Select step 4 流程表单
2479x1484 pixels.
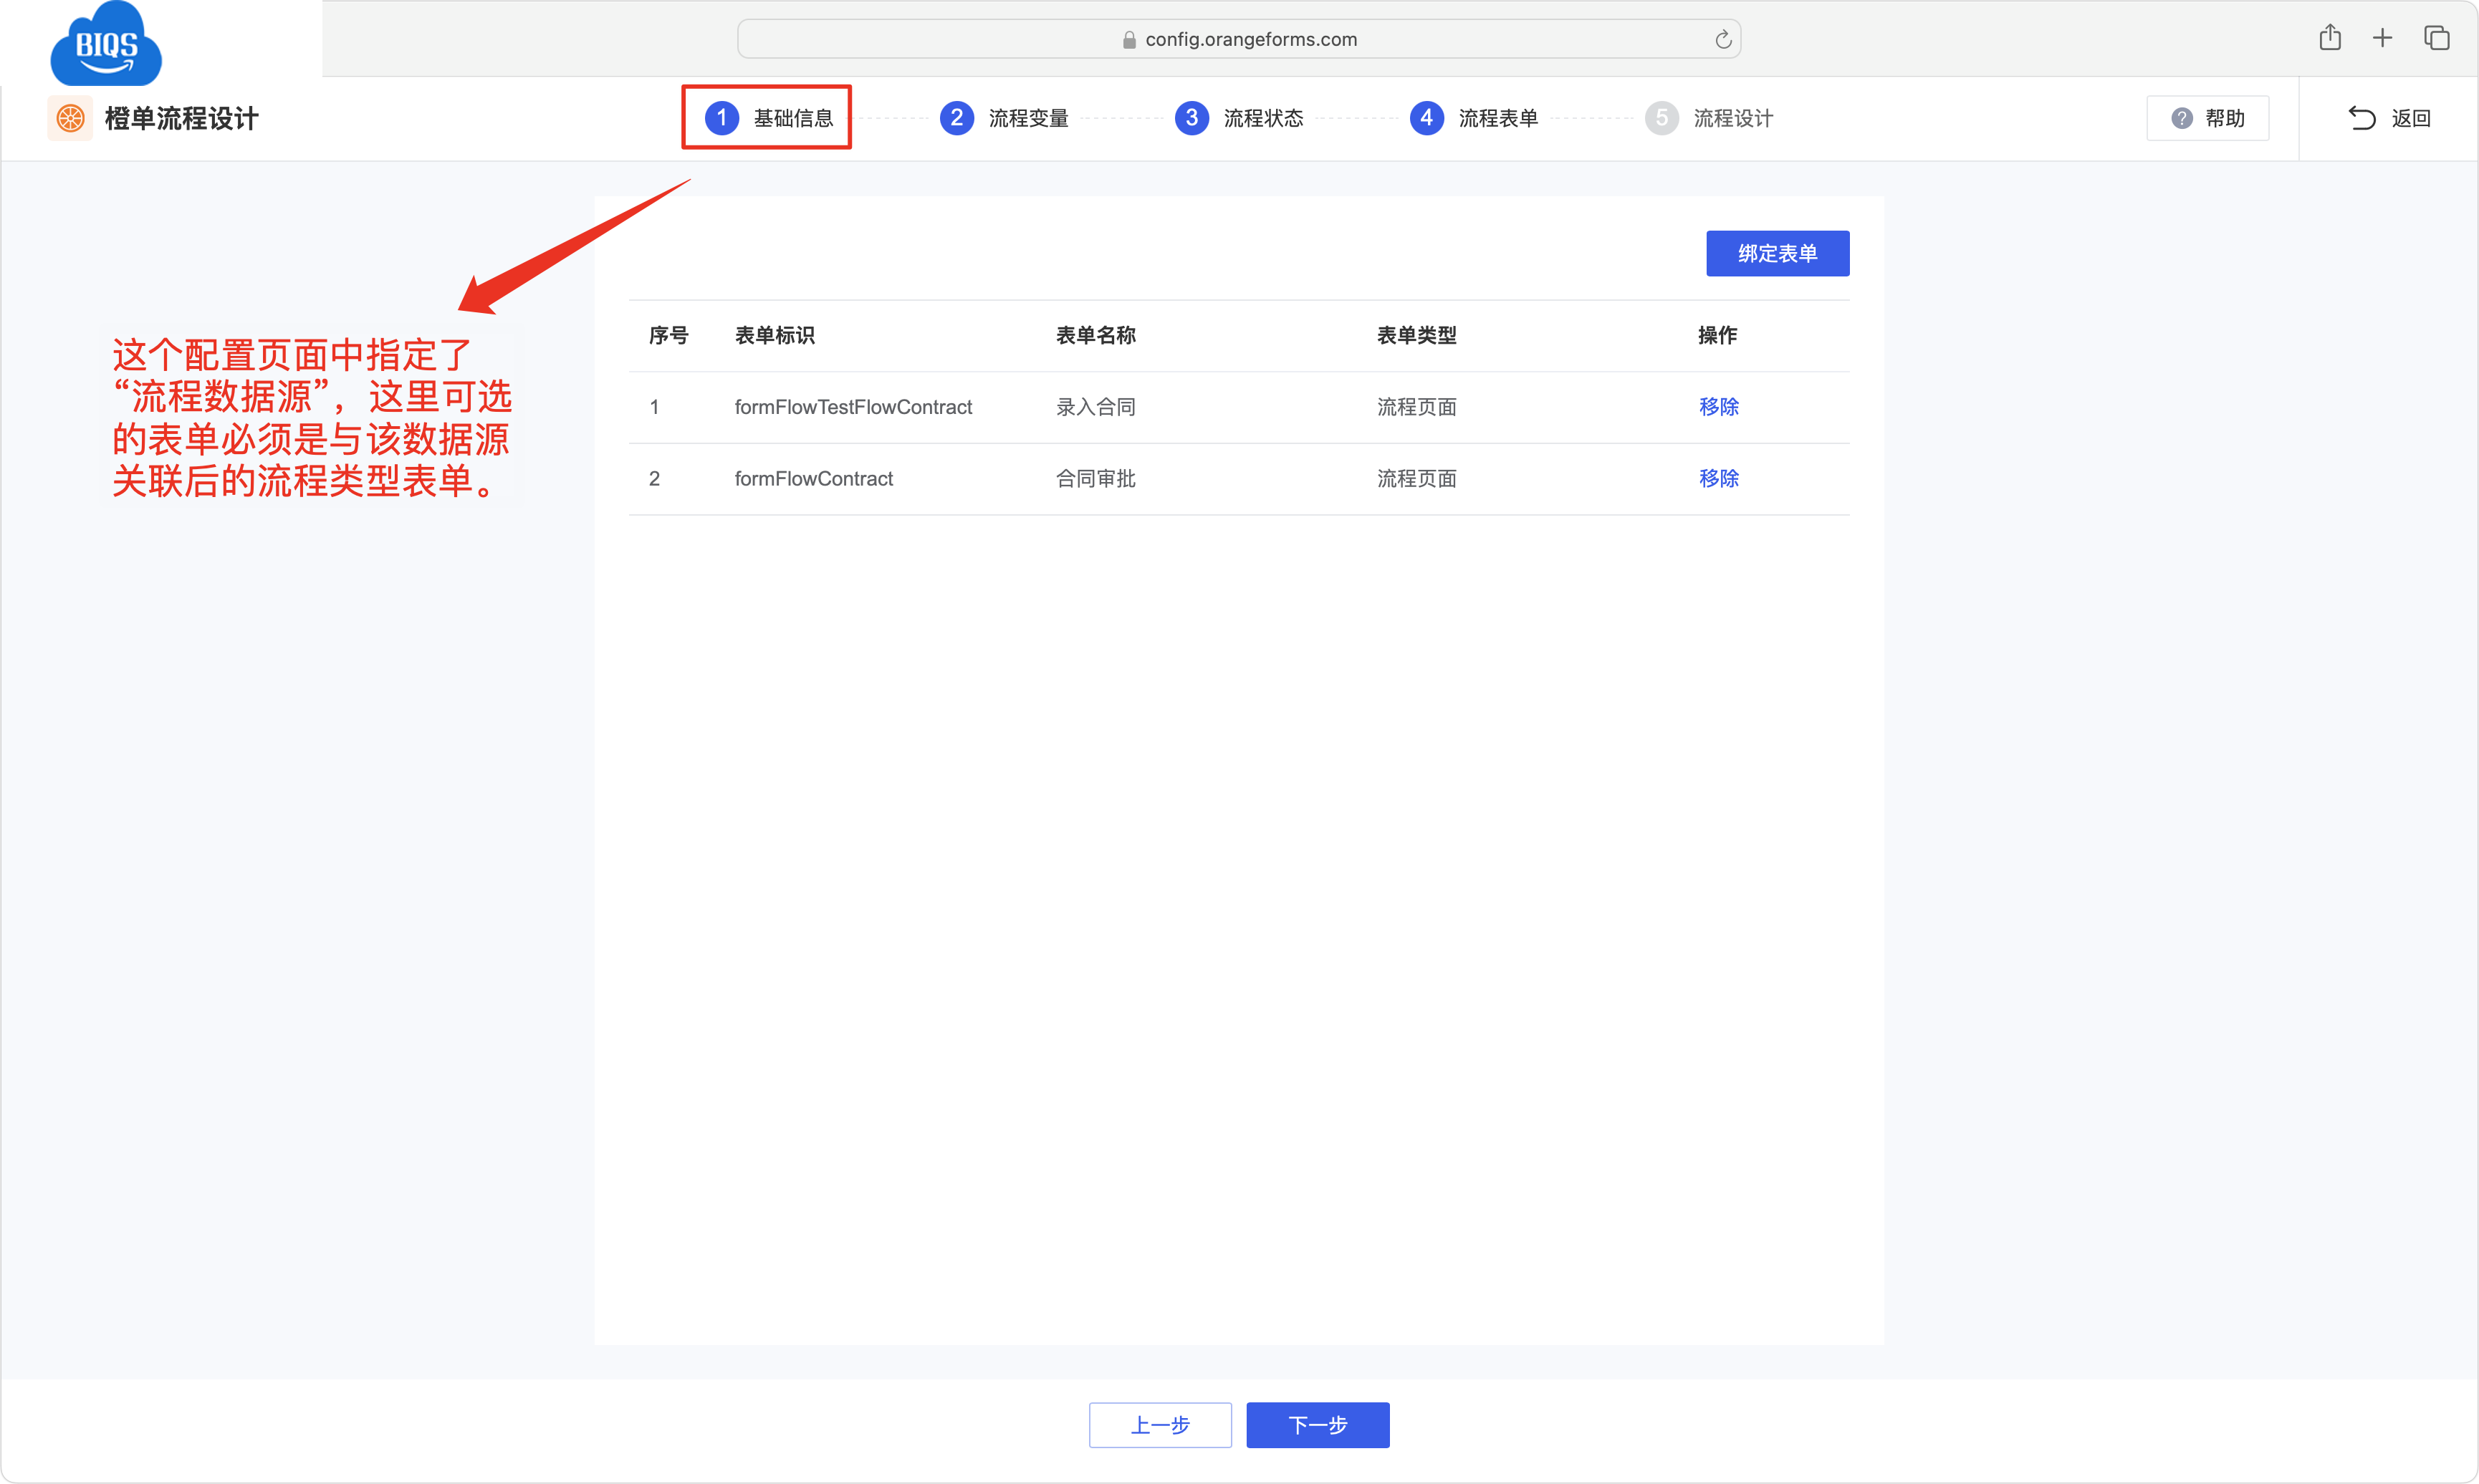pos(1475,118)
